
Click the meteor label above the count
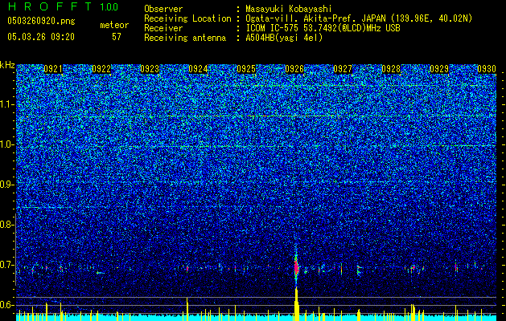coord(114,25)
